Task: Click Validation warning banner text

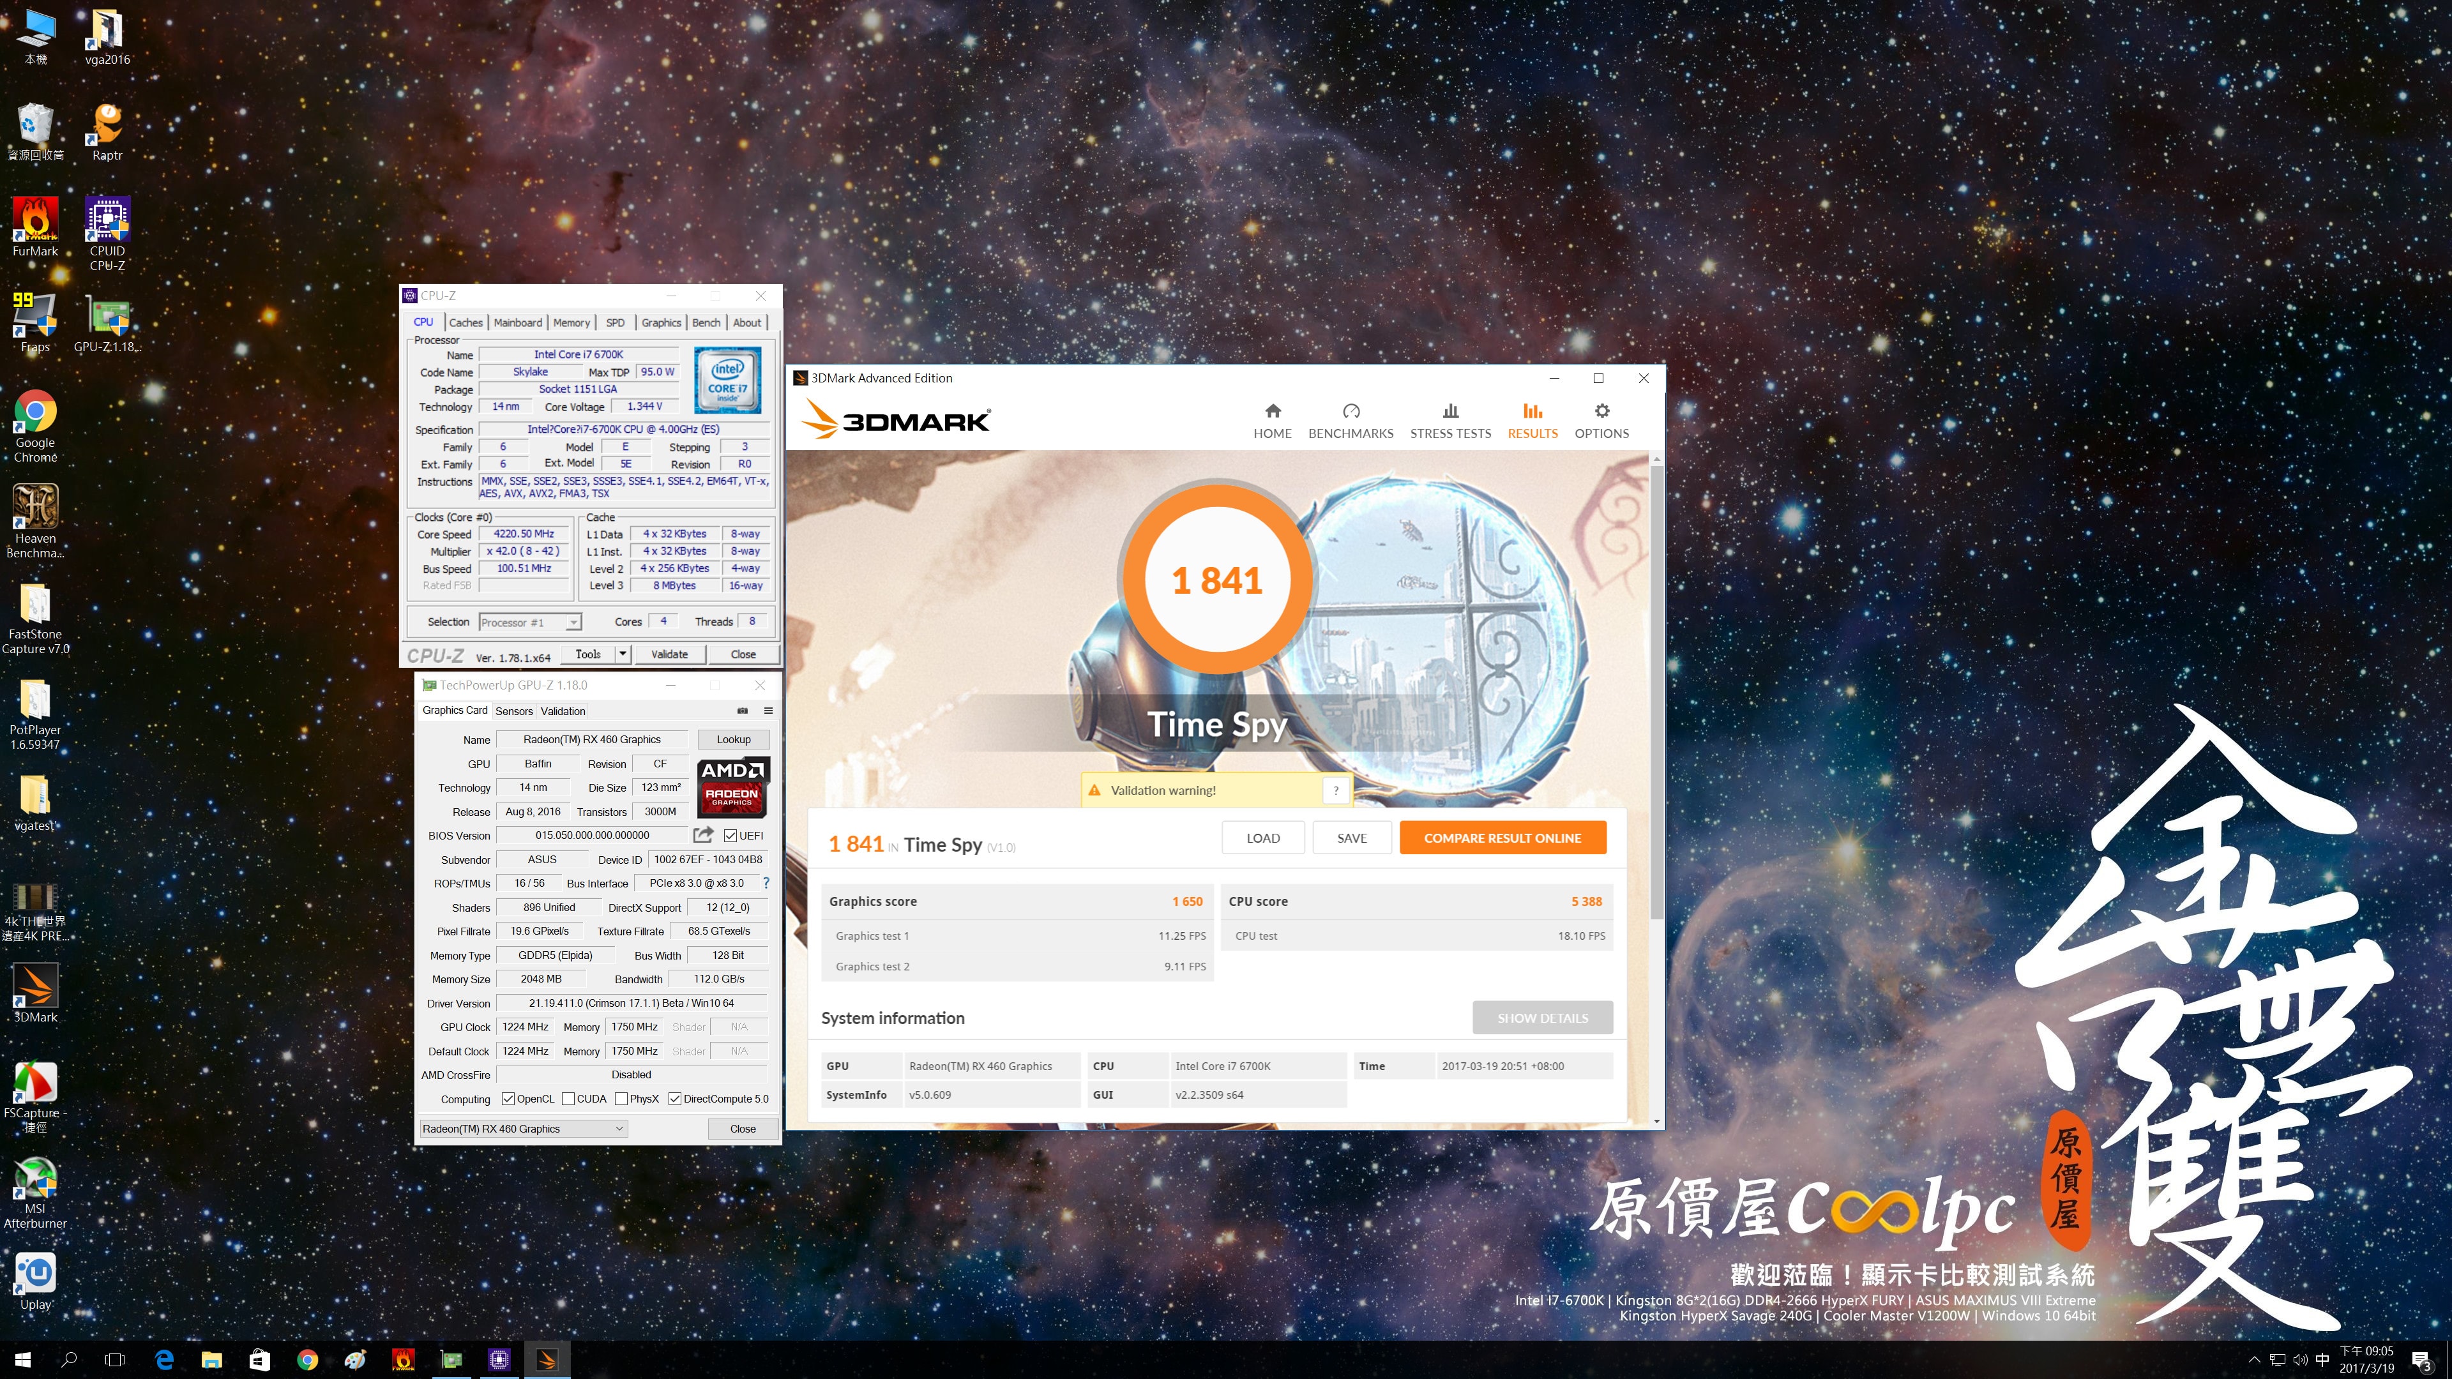Action: 1163,790
